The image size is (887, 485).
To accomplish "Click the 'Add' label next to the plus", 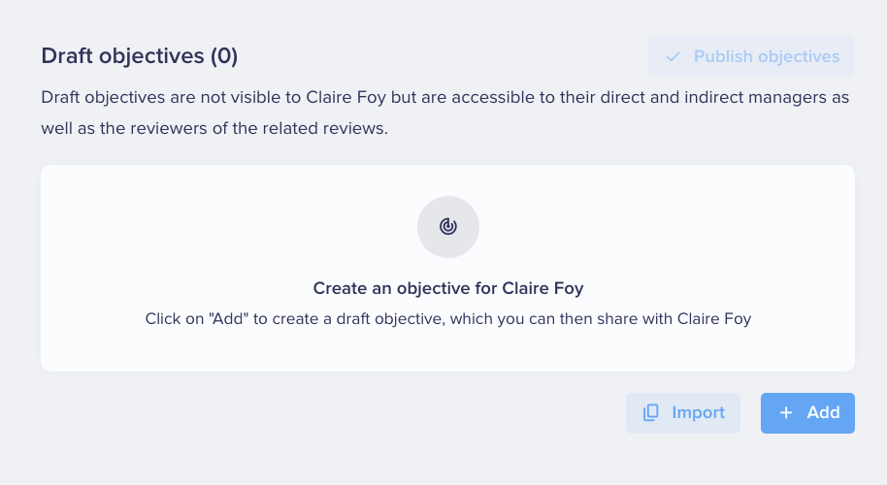I will [823, 412].
